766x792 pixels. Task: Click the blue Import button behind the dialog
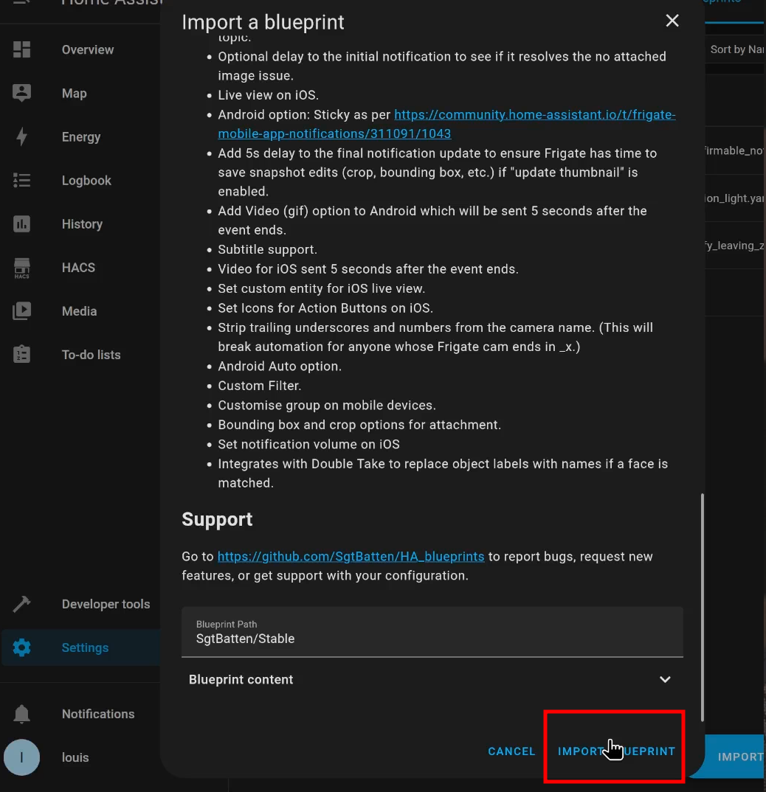pyautogui.click(x=735, y=756)
